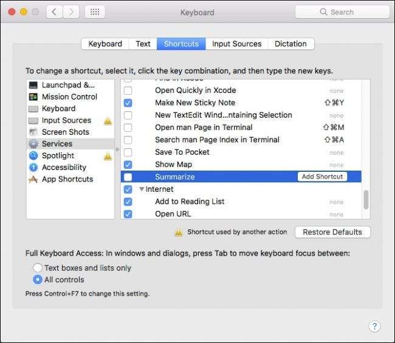Go forward with the right arrow button
This screenshot has height=343, width=395.
coord(71,12)
